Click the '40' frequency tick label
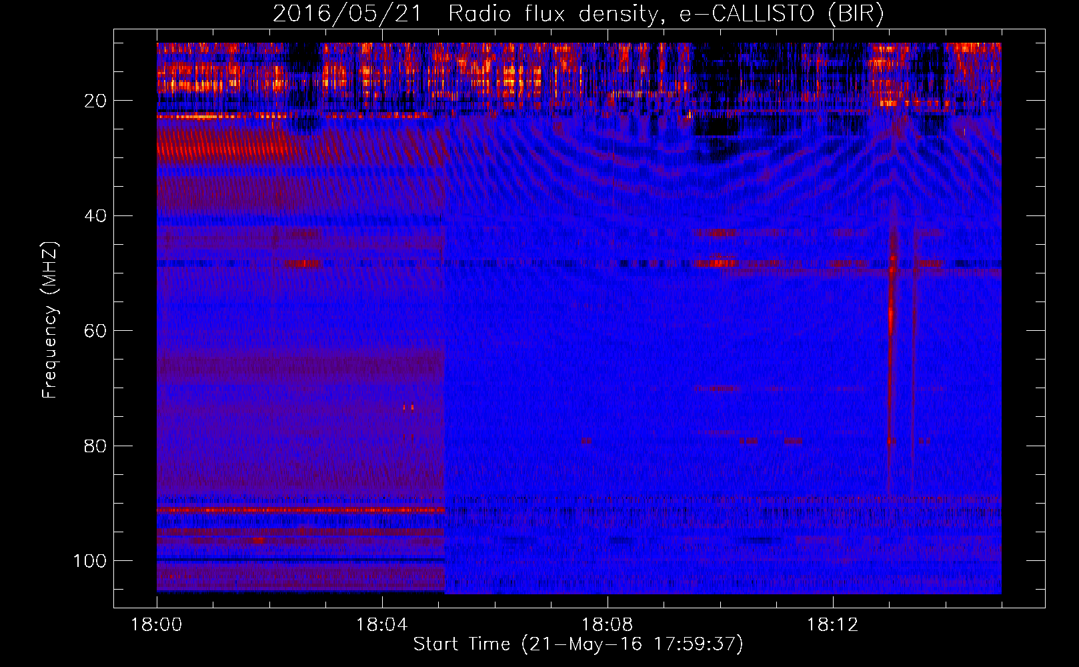The height and width of the screenshot is (667, 1079). click(x=95, y=216)
